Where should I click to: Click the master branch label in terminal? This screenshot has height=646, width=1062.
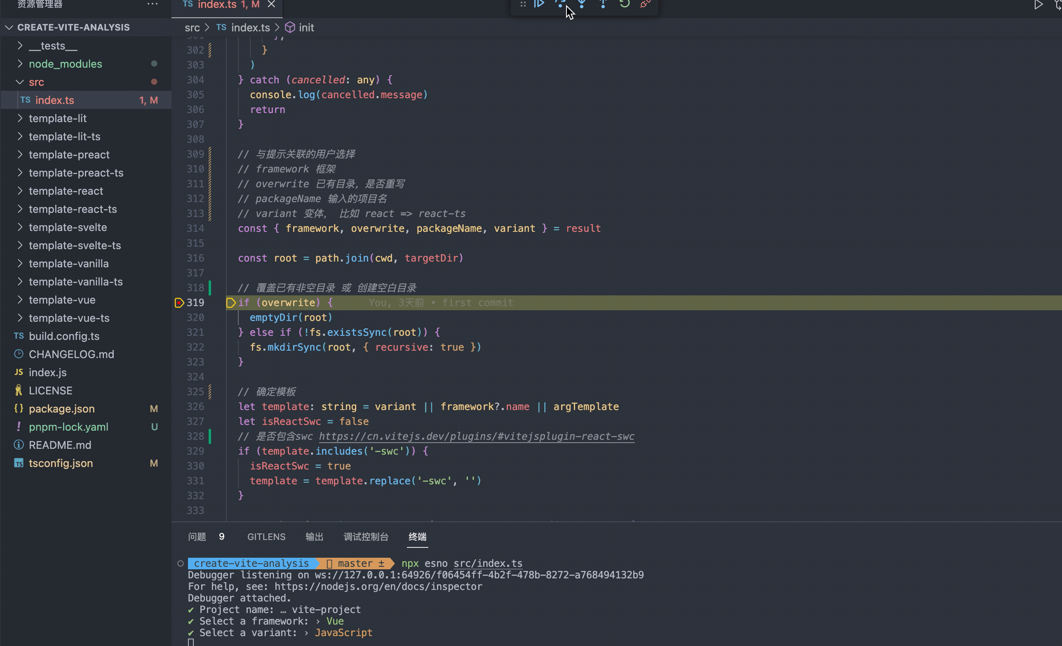click(355, 563)
